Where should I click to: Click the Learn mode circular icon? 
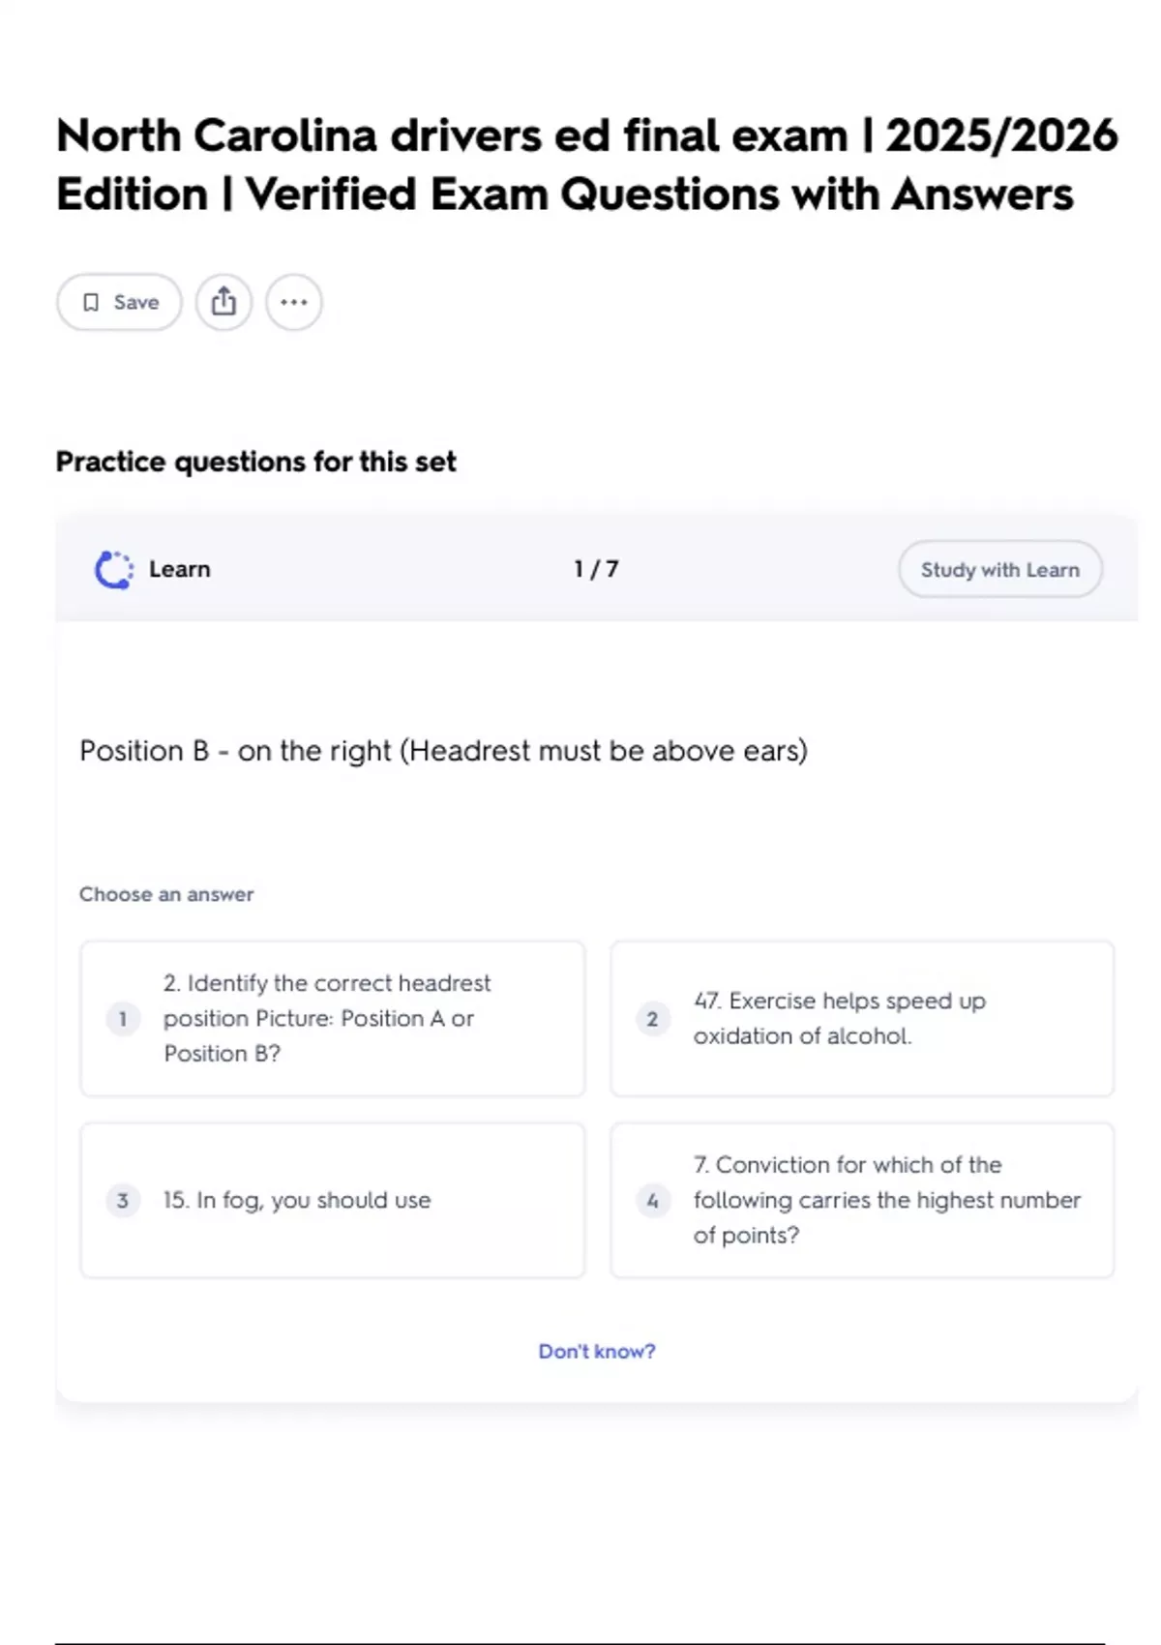114,570
